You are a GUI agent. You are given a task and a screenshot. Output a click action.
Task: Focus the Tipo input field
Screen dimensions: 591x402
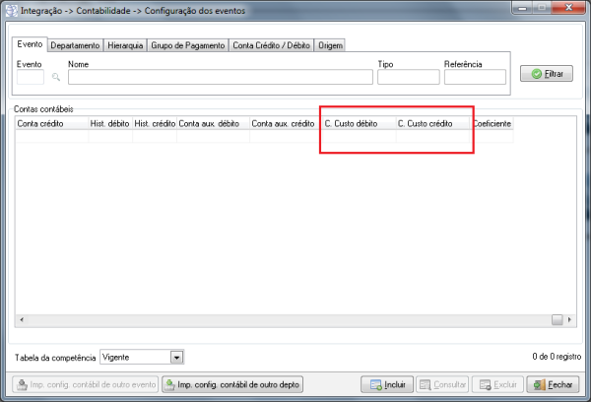point(408,77)
